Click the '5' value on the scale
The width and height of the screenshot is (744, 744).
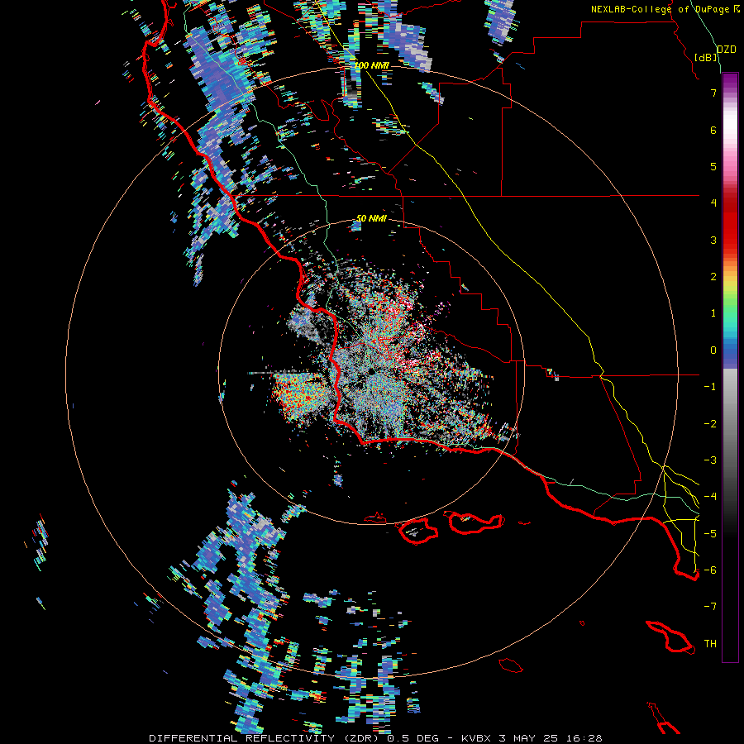tap(713, 166)
